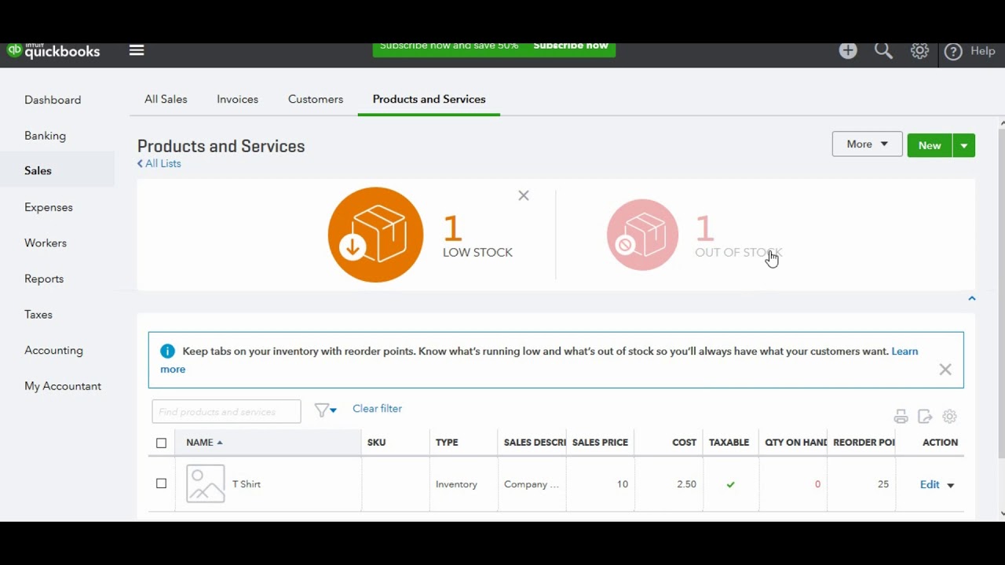
Task: Click the T Shirt product name
Action: [x=247, y=484]
